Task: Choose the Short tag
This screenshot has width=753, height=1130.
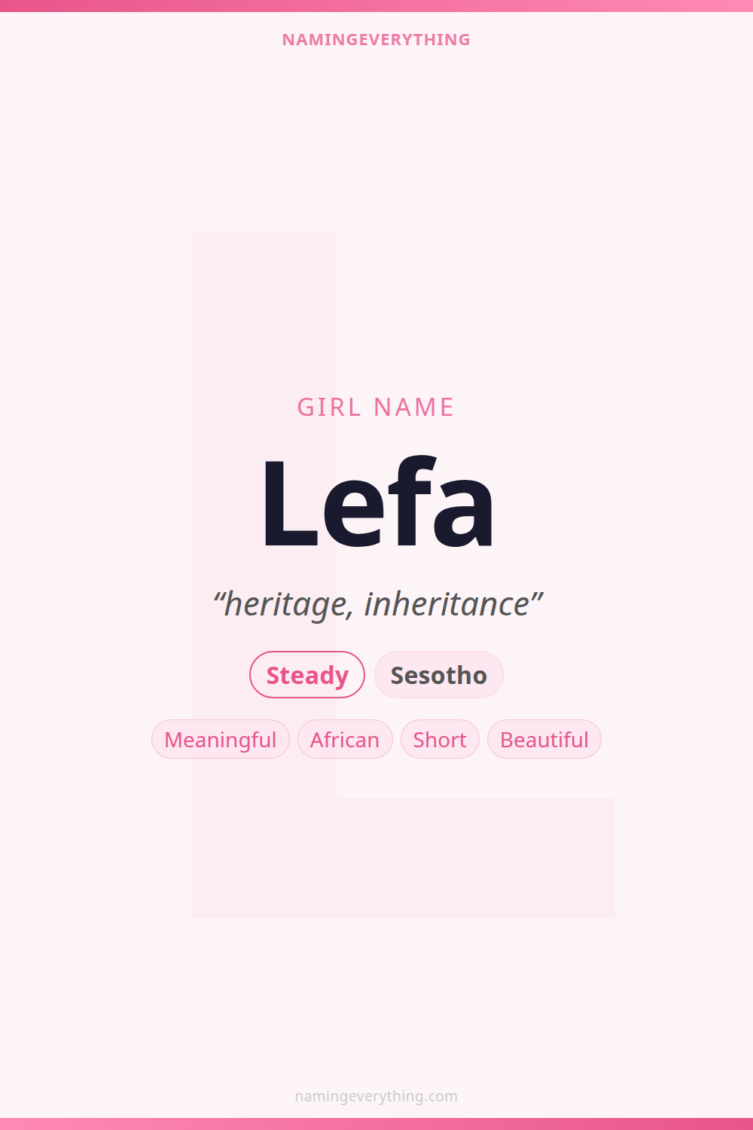Action: [x=440, y=740]
